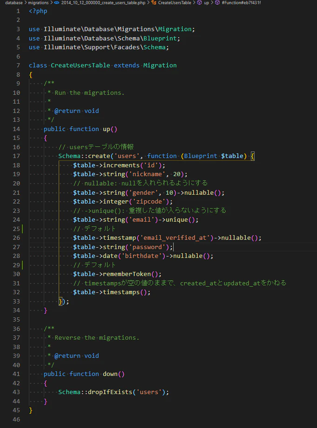
Task: Click the 'integer' method call on line 22
Action: point(116,201)
